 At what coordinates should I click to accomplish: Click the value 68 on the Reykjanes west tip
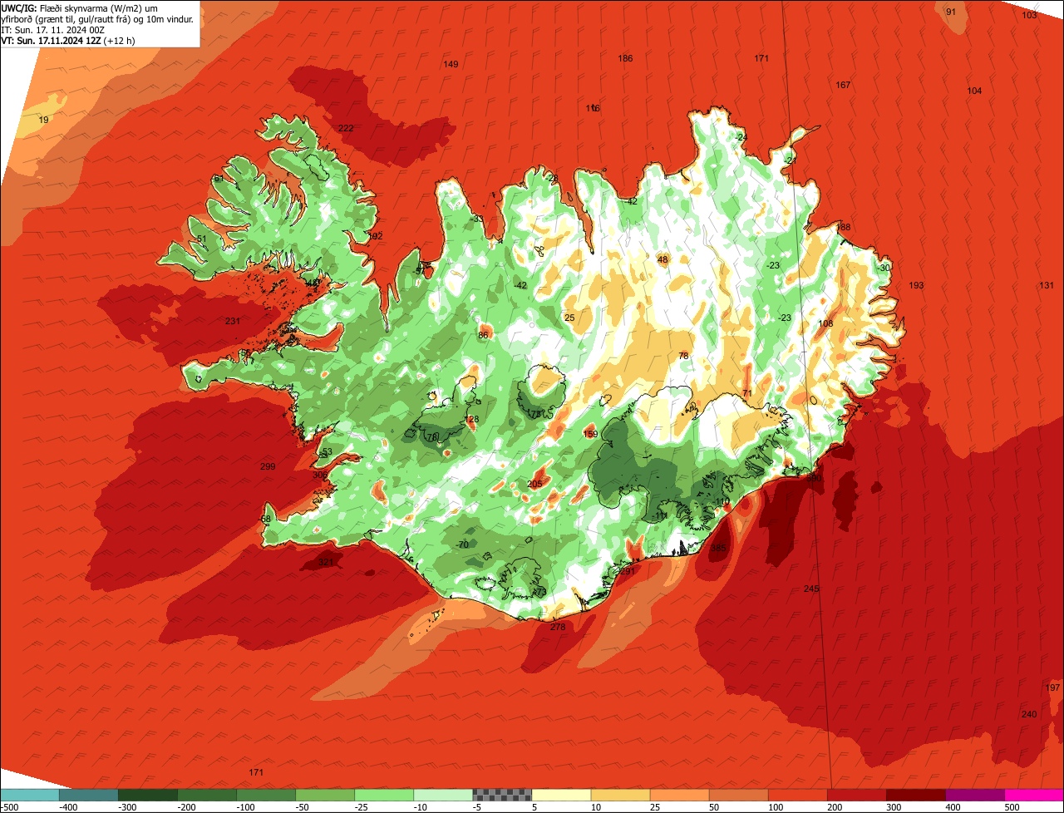coord(266,520)
